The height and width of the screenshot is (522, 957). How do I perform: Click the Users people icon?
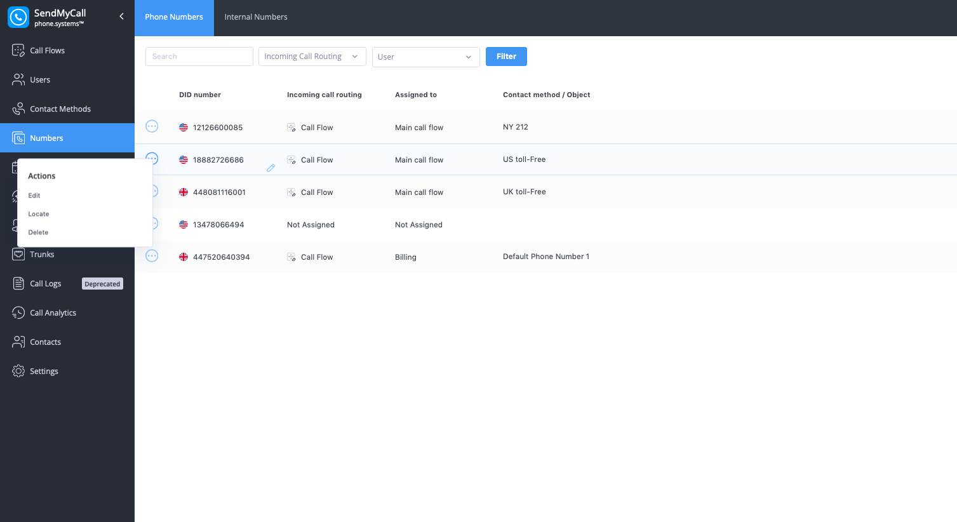pos(18,79)
